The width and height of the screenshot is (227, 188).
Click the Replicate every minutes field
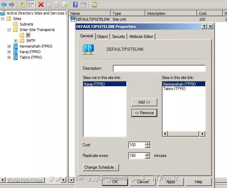point(137,156)
